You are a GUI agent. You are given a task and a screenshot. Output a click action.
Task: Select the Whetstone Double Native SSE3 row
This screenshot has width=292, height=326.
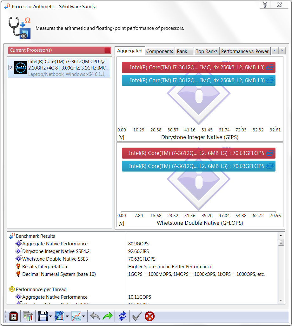tap(55, 259)
